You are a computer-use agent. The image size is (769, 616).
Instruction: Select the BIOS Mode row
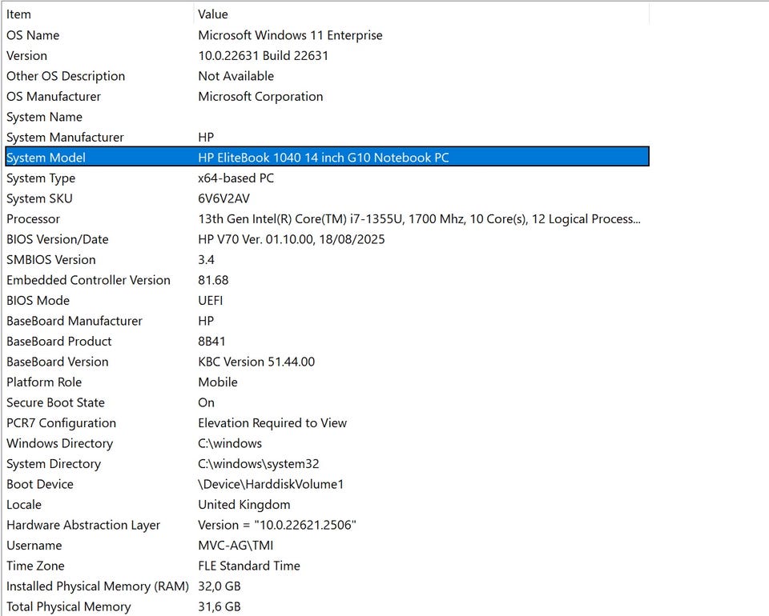pos(327,301)
